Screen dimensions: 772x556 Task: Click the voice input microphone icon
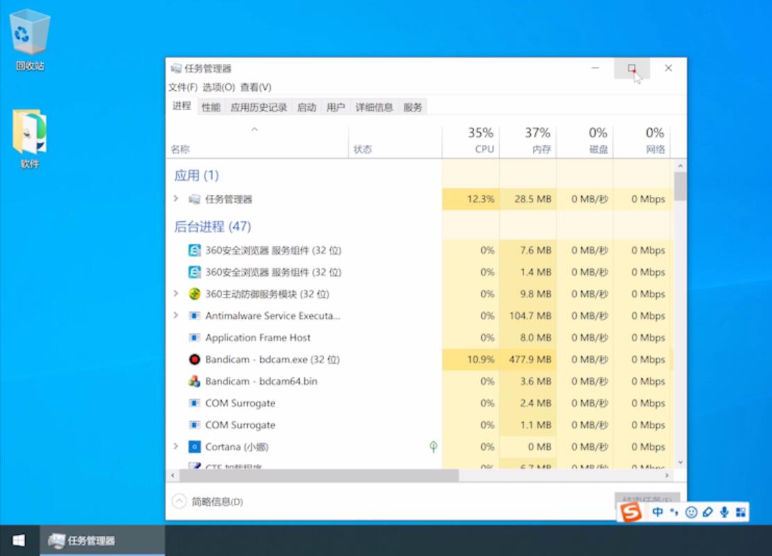click(x=724, y=512)
